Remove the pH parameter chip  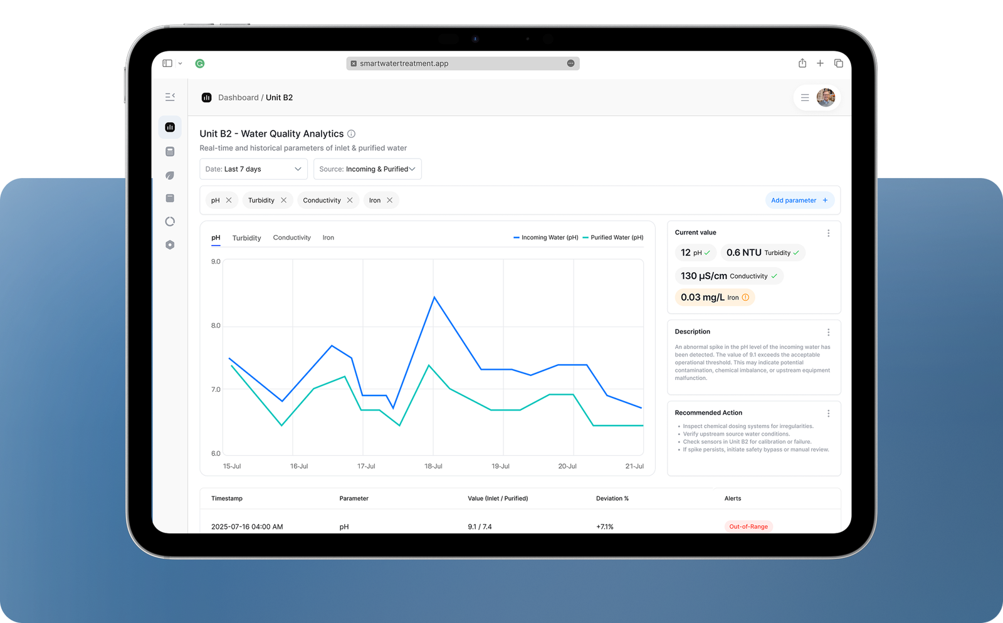(x=229, y=201)
